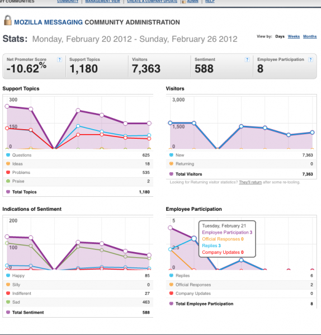
Task: Click the Support Topics 1,180 summary value
Action: [83, 69]
